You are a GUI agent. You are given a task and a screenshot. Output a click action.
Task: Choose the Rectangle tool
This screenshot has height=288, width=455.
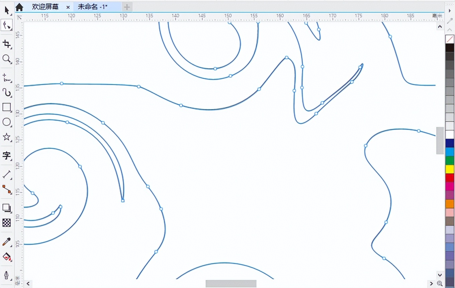point(7,107)
